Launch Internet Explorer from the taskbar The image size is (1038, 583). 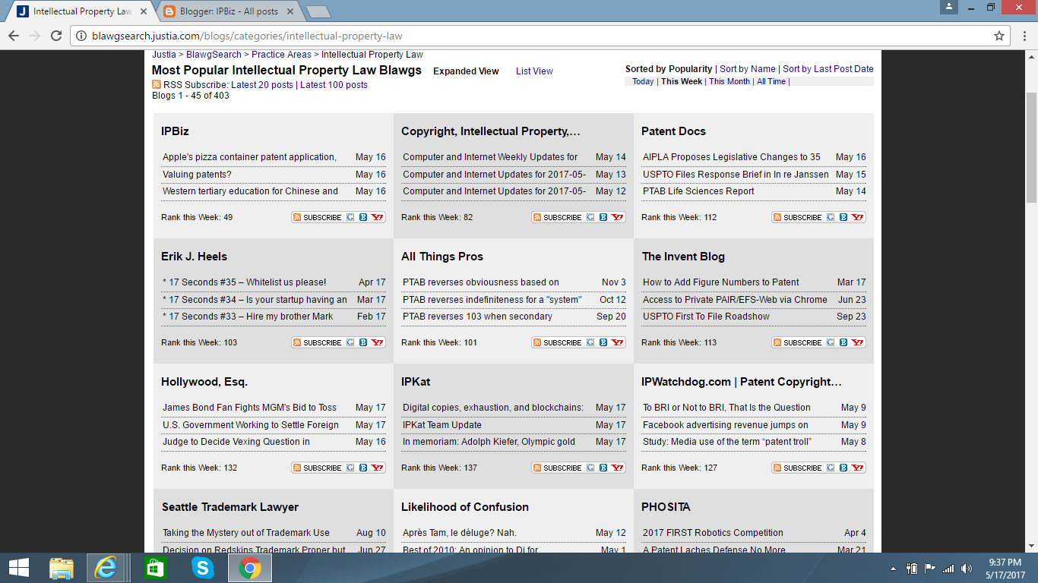pos(106,568)
